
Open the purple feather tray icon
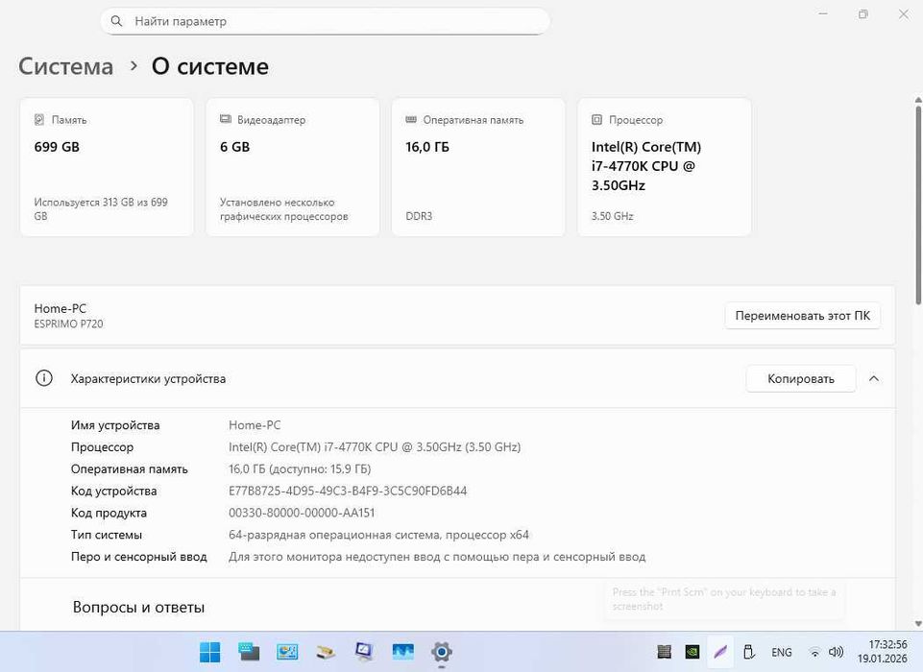coord(720,652)
